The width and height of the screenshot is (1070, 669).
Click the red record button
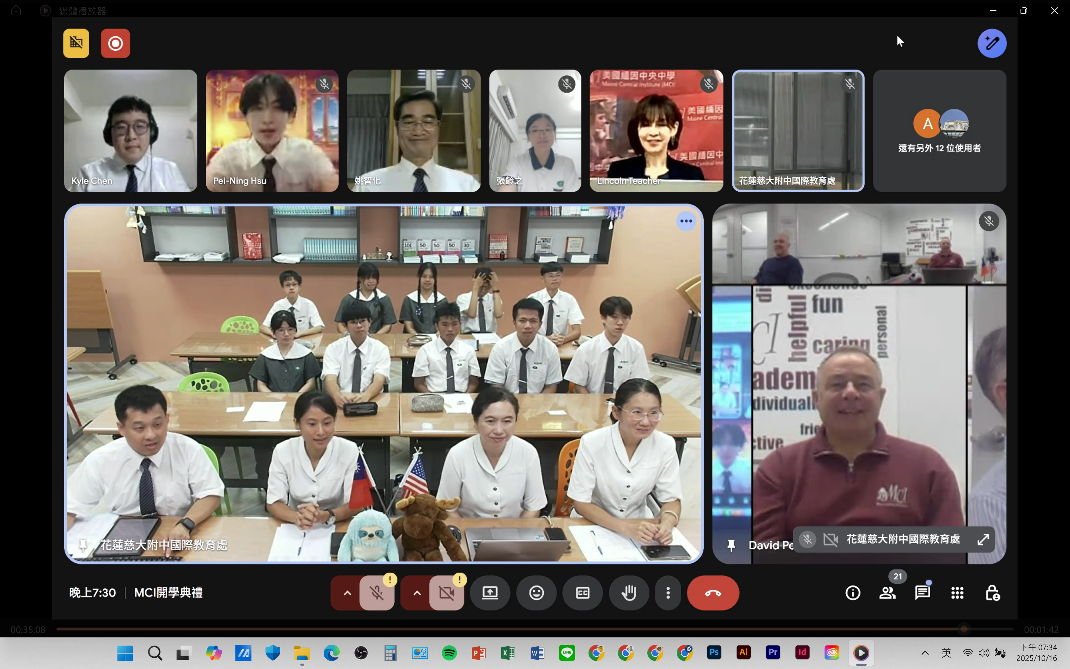[x=115, y=43]
